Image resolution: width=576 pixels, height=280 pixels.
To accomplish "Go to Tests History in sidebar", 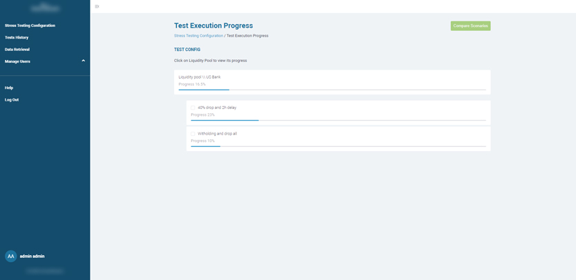I will pos(17,37).
